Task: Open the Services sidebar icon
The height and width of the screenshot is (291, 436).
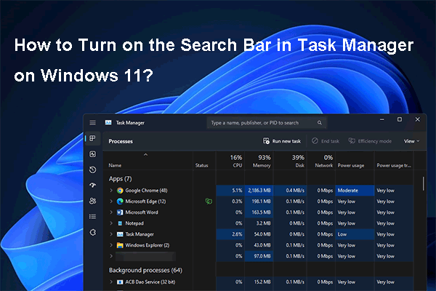Action: click(x=92, y=232)
